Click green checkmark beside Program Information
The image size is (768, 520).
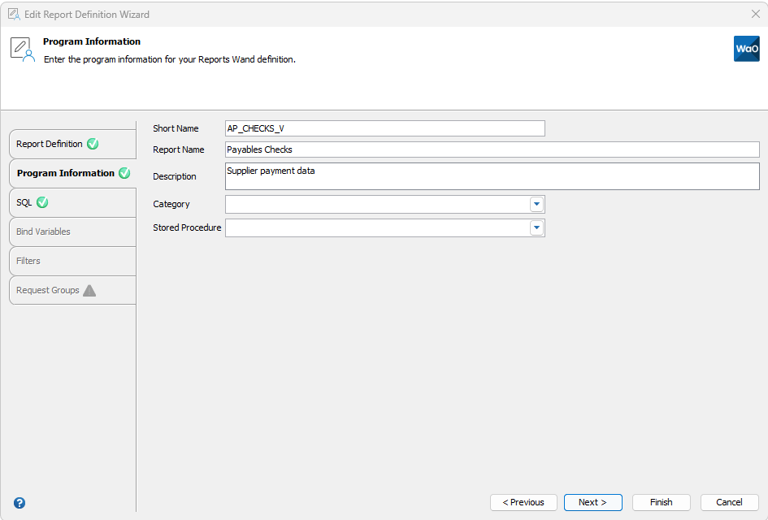click(124, 173)
